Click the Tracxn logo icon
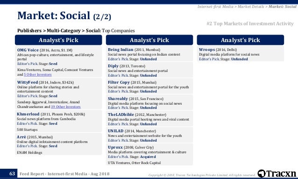298x179 pixels. point(262,173)
